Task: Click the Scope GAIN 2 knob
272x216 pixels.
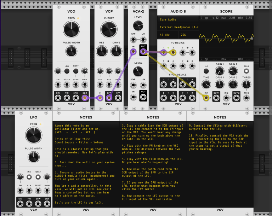Action: pyautogui.click(x=233, y=71)
